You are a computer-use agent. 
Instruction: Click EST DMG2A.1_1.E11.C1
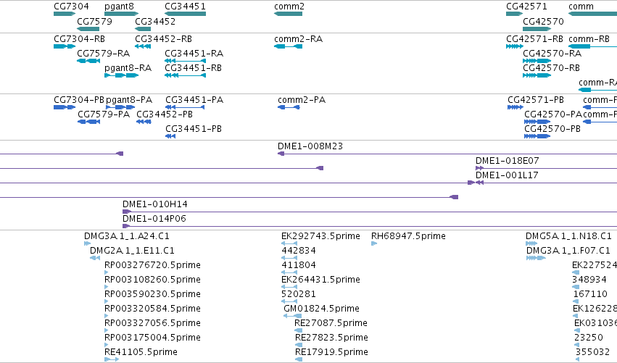[x=95, y=258]
